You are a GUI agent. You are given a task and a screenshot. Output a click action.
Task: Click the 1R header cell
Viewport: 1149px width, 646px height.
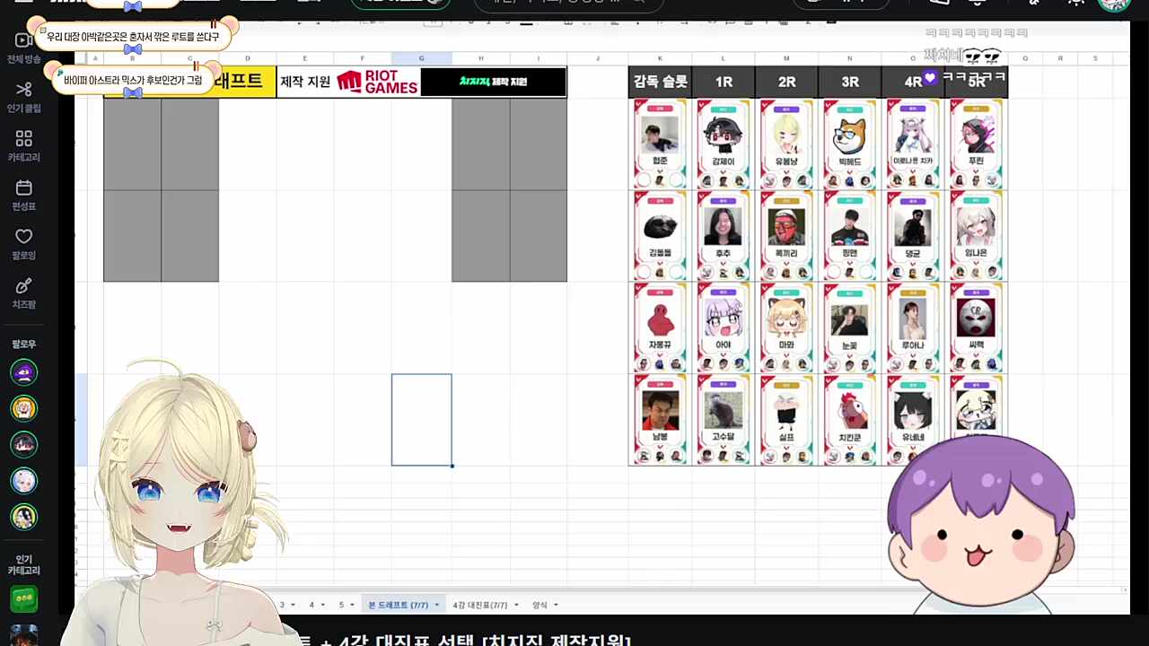tap(724, 82)
